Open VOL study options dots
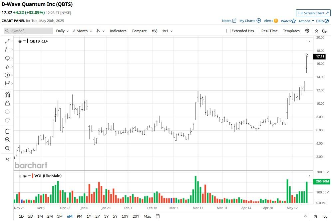 29,175
